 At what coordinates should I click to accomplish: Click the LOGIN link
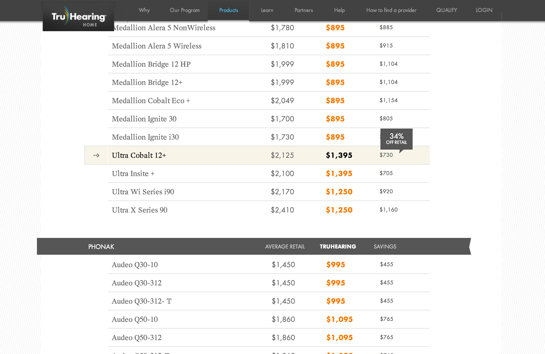coord(484,10)
